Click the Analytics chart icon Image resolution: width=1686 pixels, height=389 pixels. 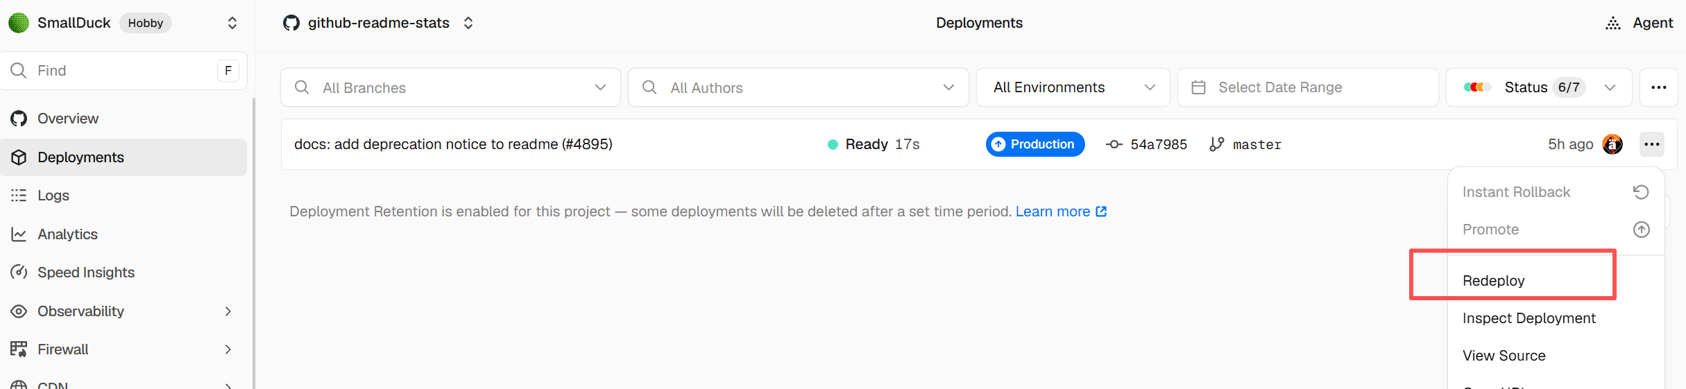click(19, 234)
